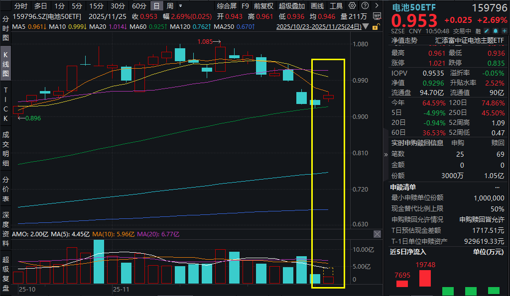The height and width of the screenshot is (296, 510).
Task: Toggle the yellow lock date range icon
Action: (x=375, y=27)
